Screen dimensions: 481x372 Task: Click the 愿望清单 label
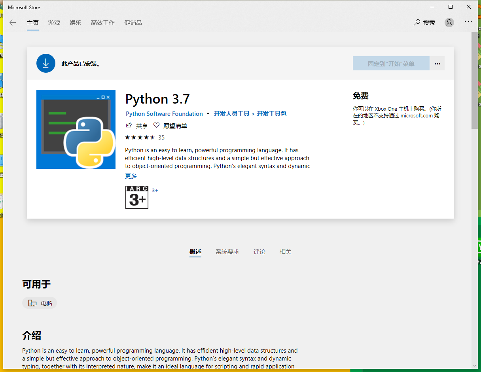click(175, 126)
